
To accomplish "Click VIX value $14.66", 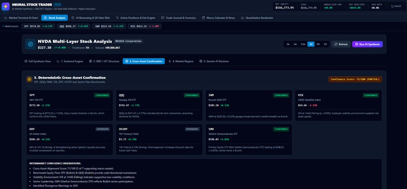I will (x=303, y=106).
